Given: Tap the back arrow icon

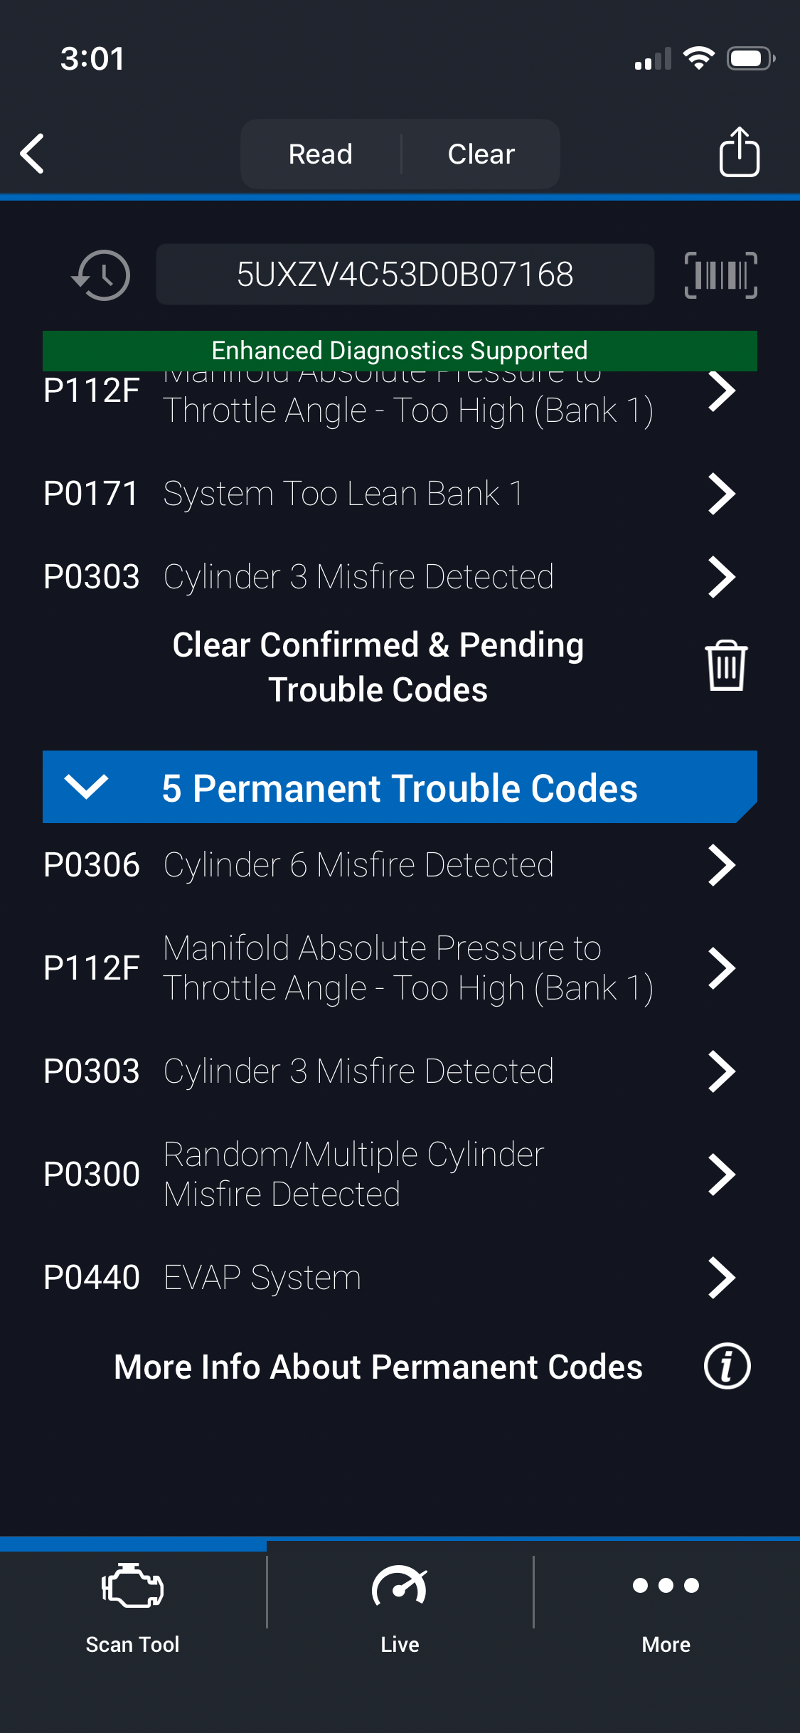Looking at the screenshot, I should 33,153.
